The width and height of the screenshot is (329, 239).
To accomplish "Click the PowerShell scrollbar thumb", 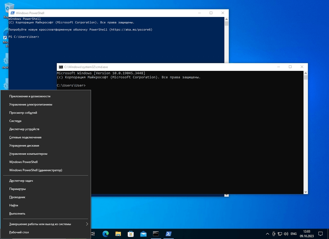I will [x=227, y=23].
